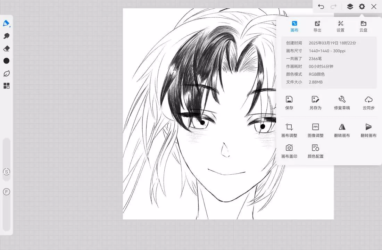The image size is (382, 250).
Task: Open 颜色配置 color profile
Action: (x=315, y=151)
